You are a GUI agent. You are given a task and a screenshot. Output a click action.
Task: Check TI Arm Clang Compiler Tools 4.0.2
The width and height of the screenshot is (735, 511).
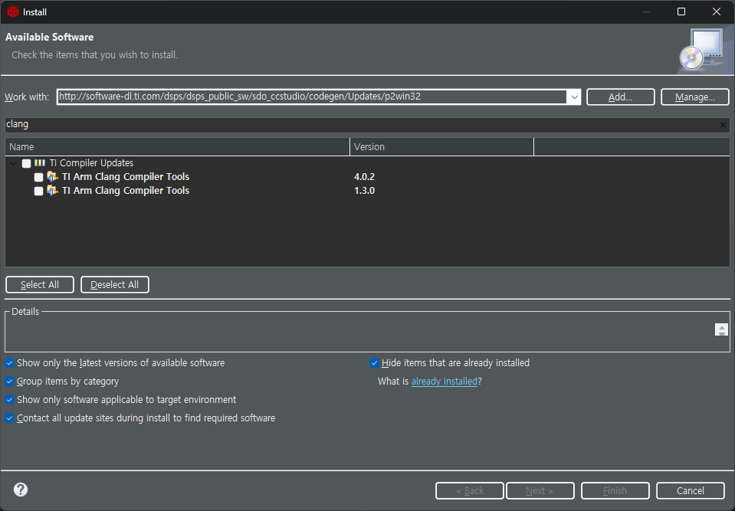(38, 177)
